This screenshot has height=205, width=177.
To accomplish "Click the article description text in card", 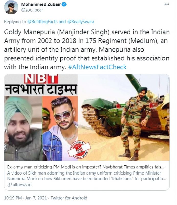I will pos(87,176).
